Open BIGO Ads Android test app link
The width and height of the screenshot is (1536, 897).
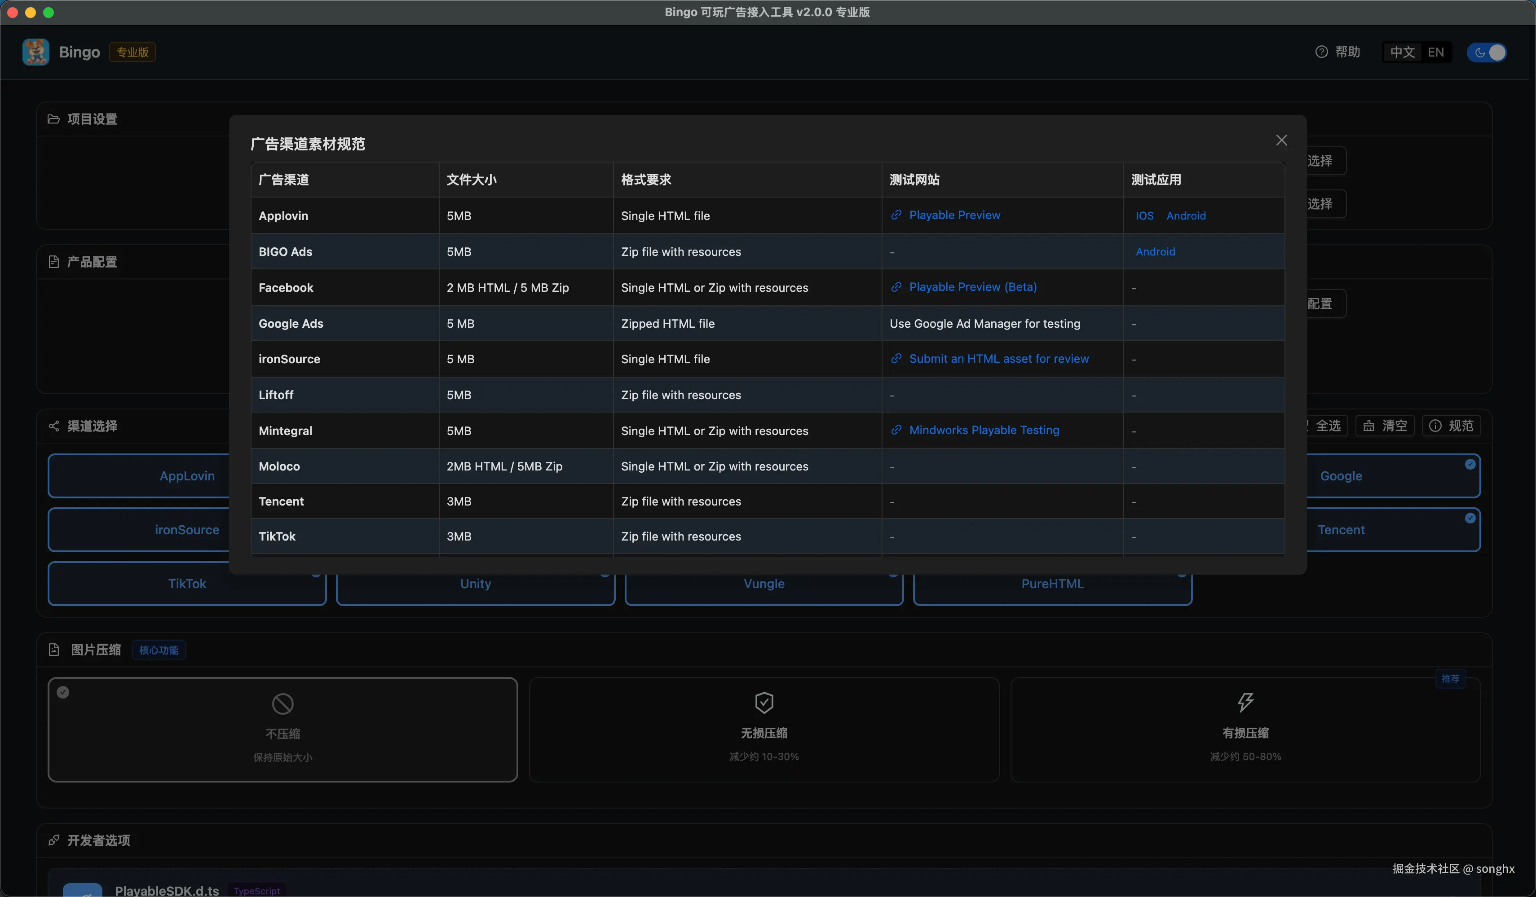click(x=1155, y=252)
